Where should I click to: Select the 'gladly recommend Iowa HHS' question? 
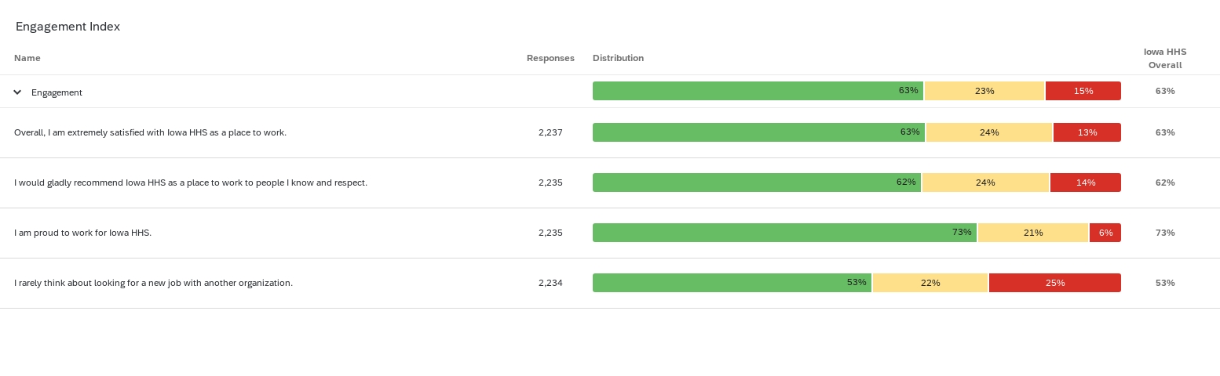tap(191, 183)
